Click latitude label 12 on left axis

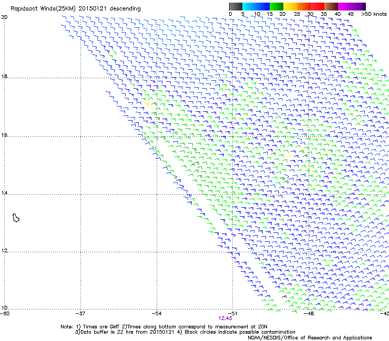click(4, 251)
